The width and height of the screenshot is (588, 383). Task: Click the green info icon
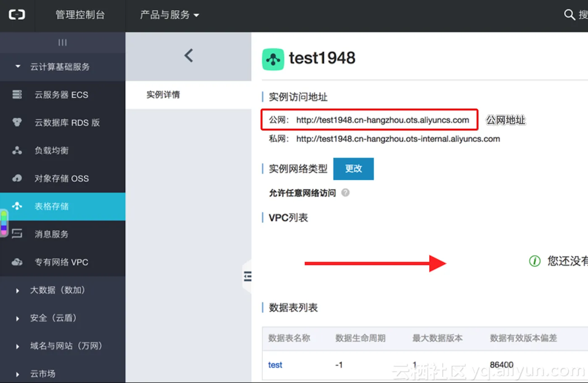tap(535, 261)
